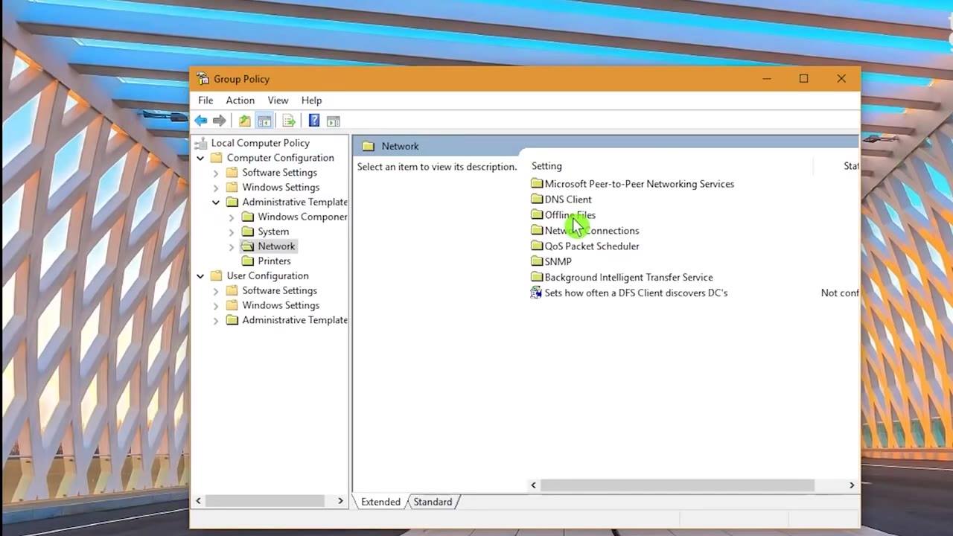Viewport: 953px width, 536px height.
Task: Select Windows Settings under Computer Configuration
Action: 281,188
